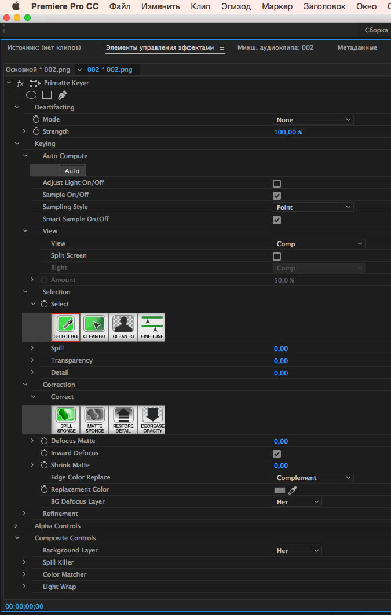Uncheck Smart Sample On/Off
Viewport: 391px width, 615px height.
[x=277, y=219]
